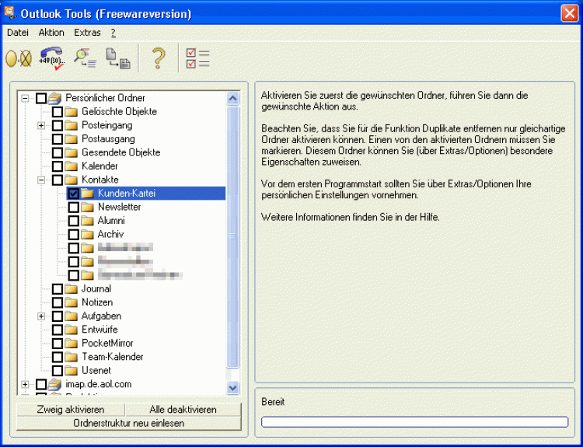
Task: Expand the imap.de.aol.com tree node
Action: coord(25,384)
